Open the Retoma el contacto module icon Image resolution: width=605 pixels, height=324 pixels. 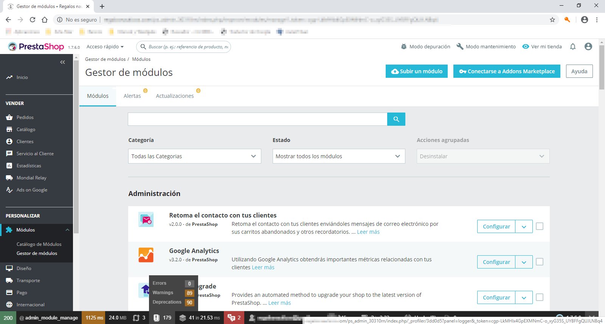(x=146, y=219)
